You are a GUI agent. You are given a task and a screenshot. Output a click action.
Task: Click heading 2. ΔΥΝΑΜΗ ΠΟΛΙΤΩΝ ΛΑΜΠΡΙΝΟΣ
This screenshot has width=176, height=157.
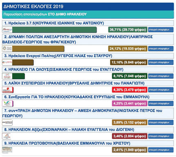tap(88, 39)
